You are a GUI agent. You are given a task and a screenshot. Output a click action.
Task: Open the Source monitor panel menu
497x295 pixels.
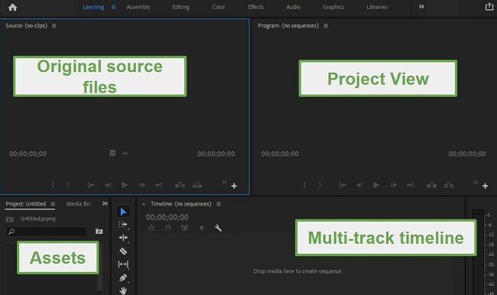click(54, 26)
